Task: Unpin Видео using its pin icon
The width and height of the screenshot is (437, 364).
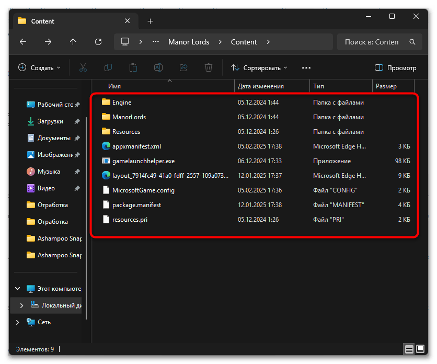Action: [77, 188]
